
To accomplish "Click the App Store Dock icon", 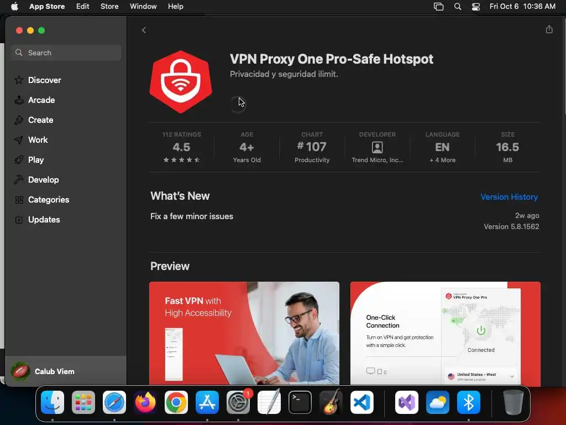I will 207,402.
